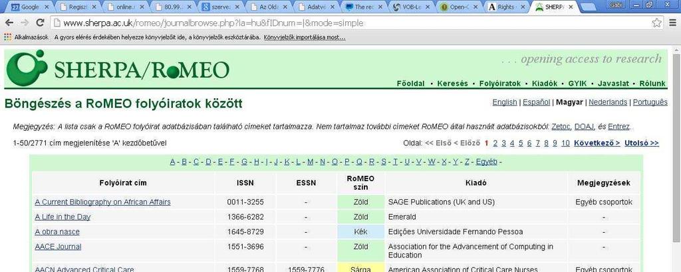Switch language to English

click(x=504, y=102)
